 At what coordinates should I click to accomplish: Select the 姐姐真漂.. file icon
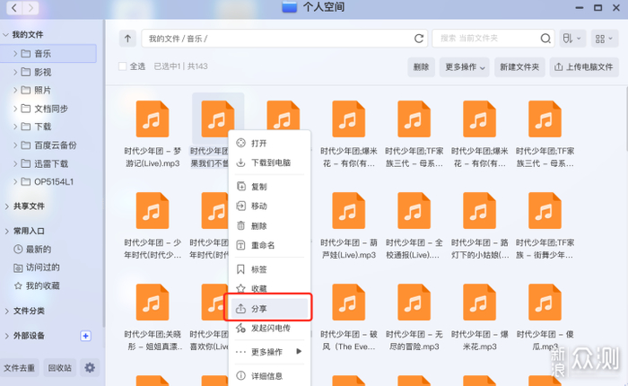[153, 303]
